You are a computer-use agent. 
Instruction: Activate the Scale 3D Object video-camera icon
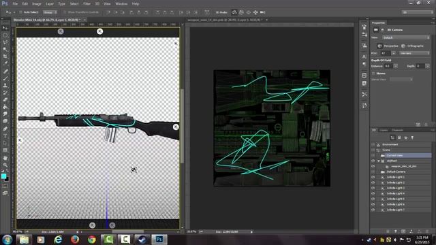[262, 12]
